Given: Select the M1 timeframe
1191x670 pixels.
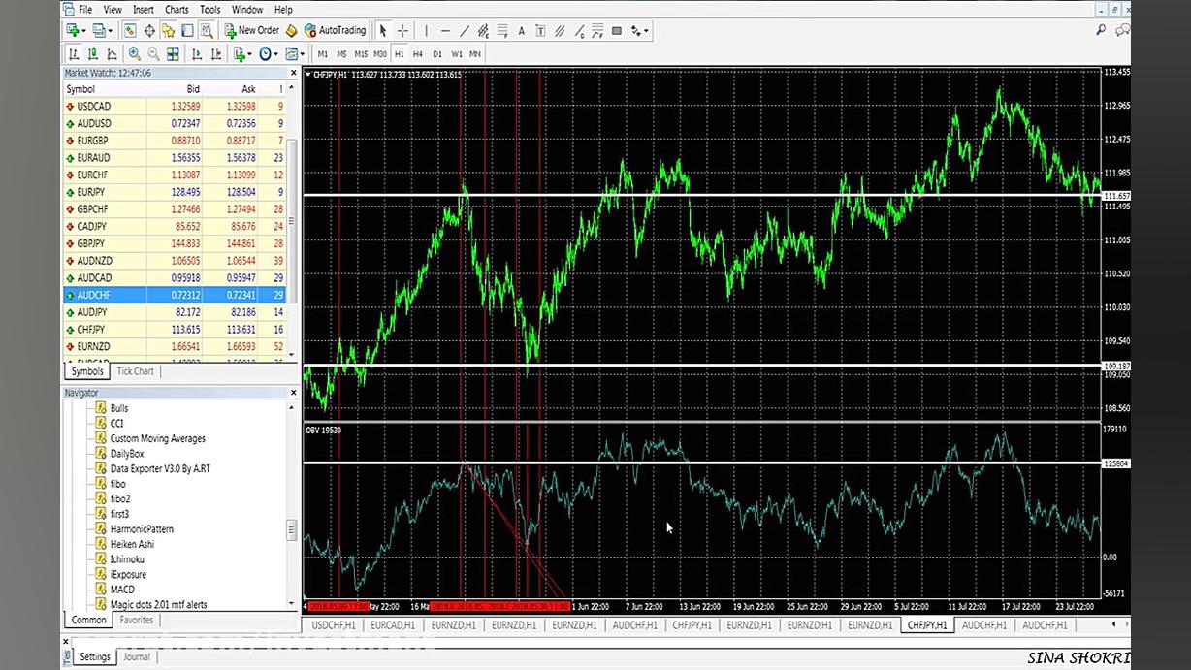Looking at the screenshot, I should point(323,54).
